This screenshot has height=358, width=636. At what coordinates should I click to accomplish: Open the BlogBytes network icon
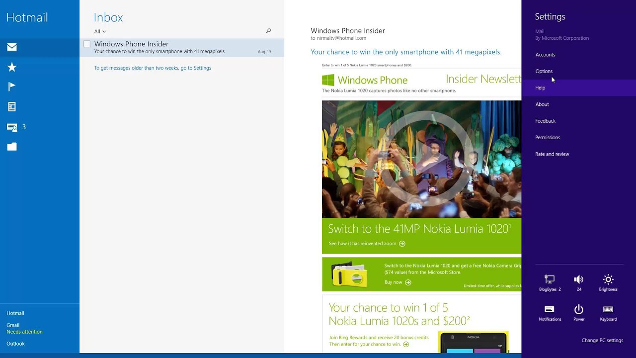550,279
